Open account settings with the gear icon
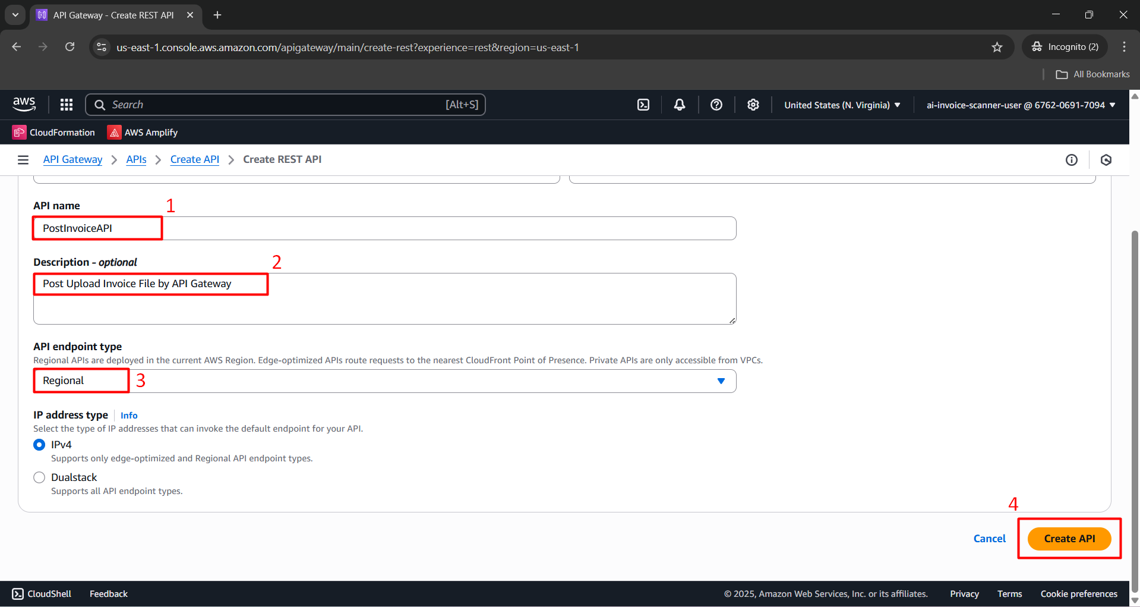This screenshot has height=607, width=1140. tap(753, 104)
